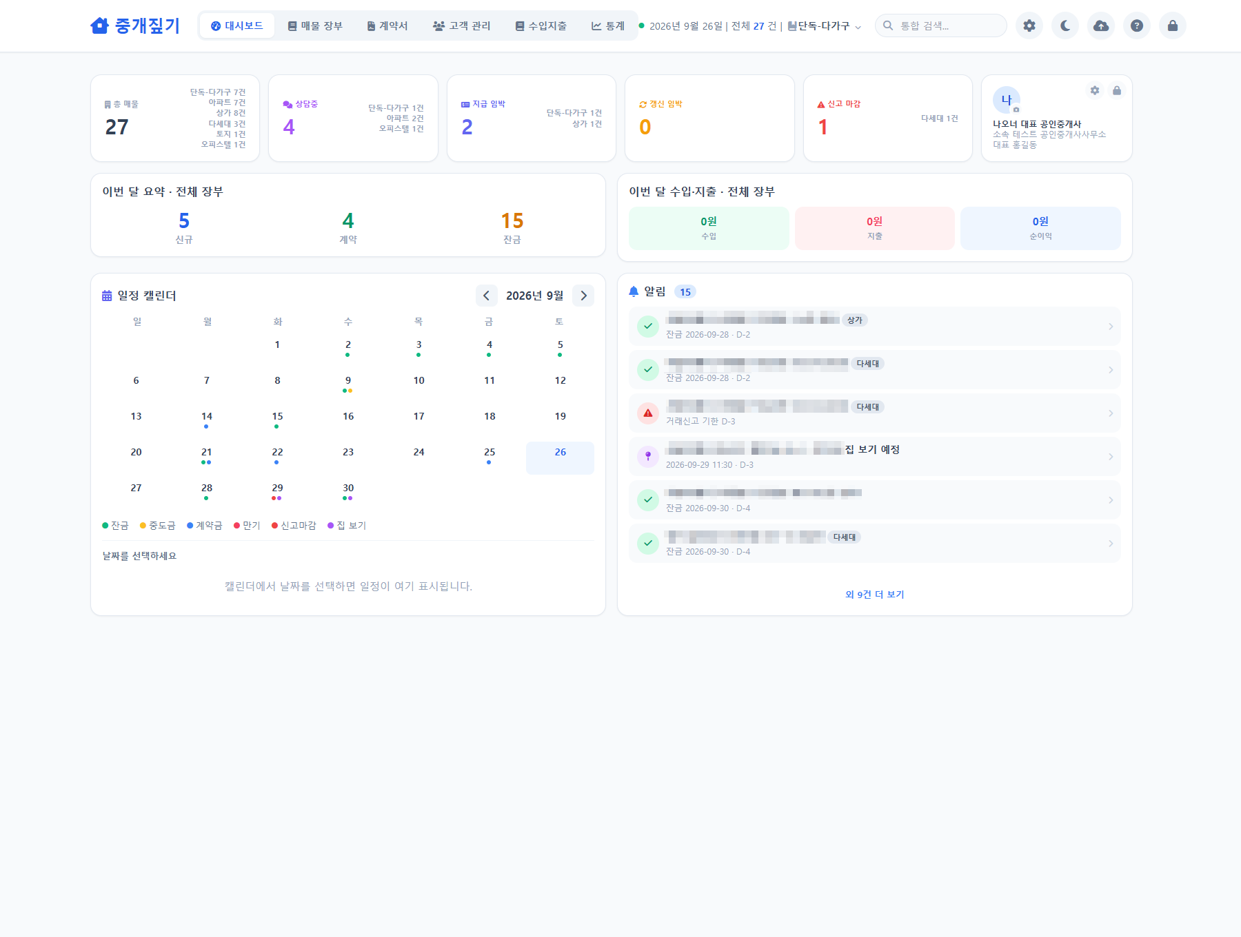Open the 대시보드 tab
1241x937 pixels.
pyautogui.click(x=236, y=25)
